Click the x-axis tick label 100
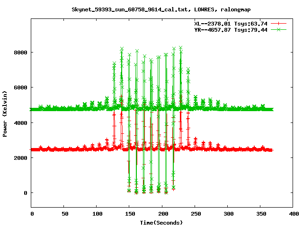The height and width of the screenshot is (227, 303). 97,214
